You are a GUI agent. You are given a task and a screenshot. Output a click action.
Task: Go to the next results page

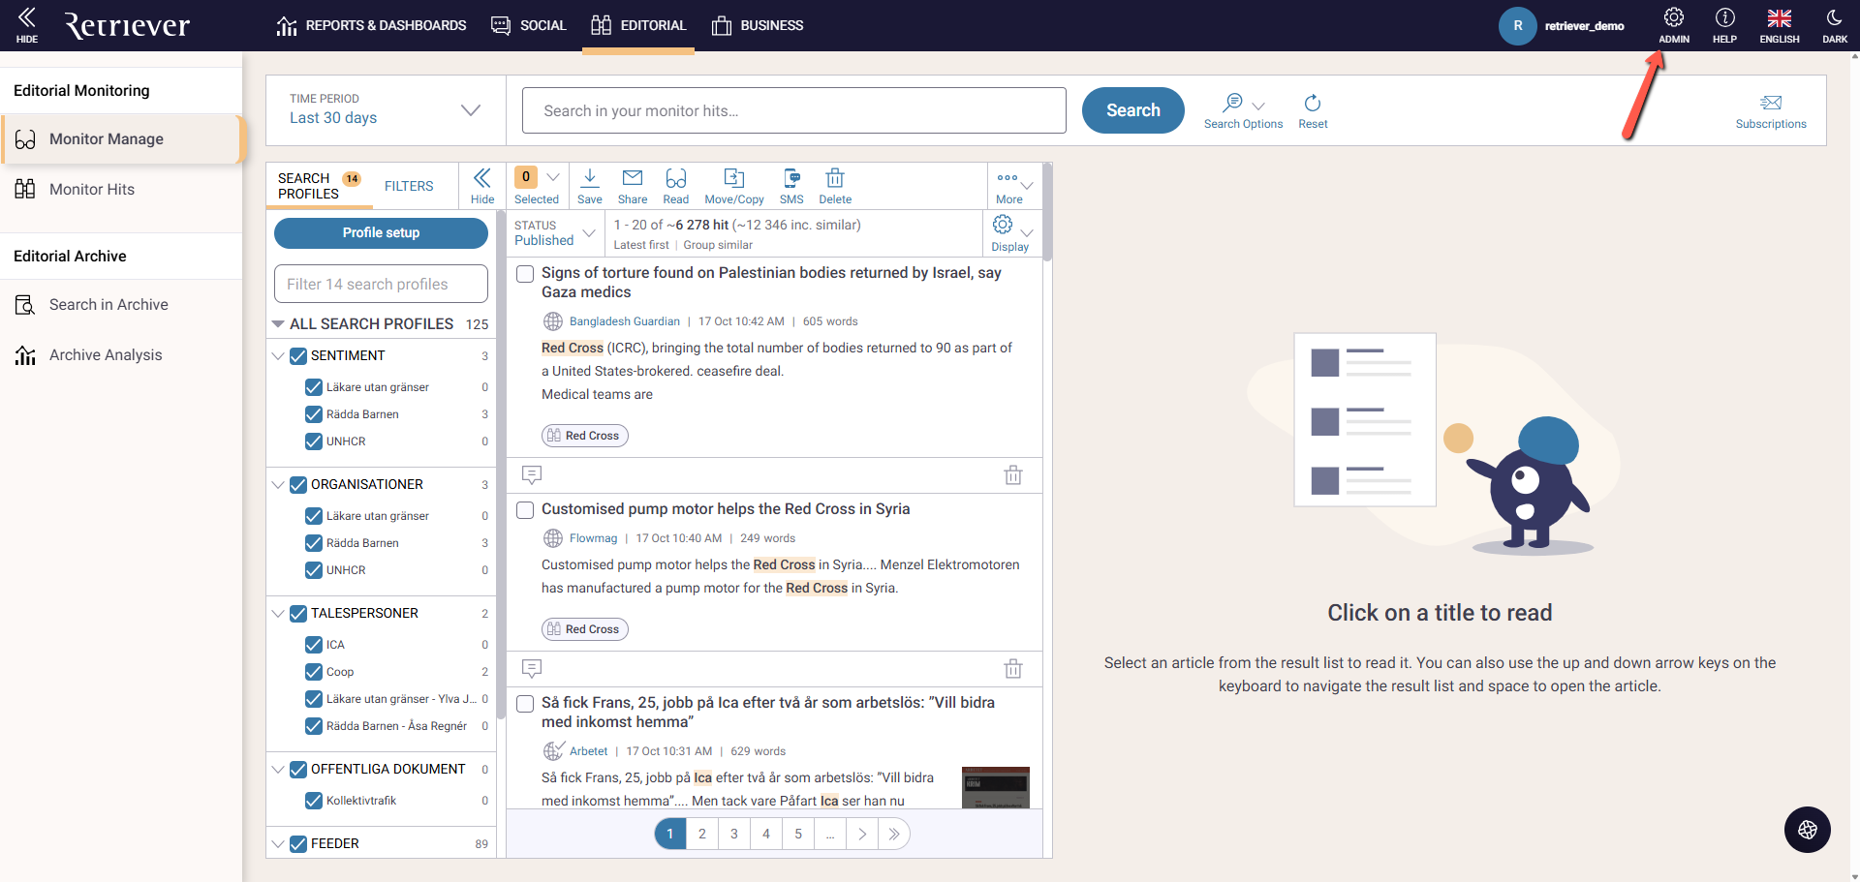(862, 834)
